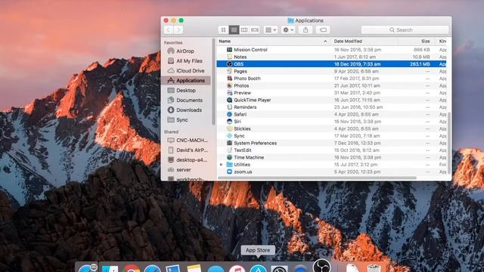Click the '866 KB' size cell

coord(422,50)
